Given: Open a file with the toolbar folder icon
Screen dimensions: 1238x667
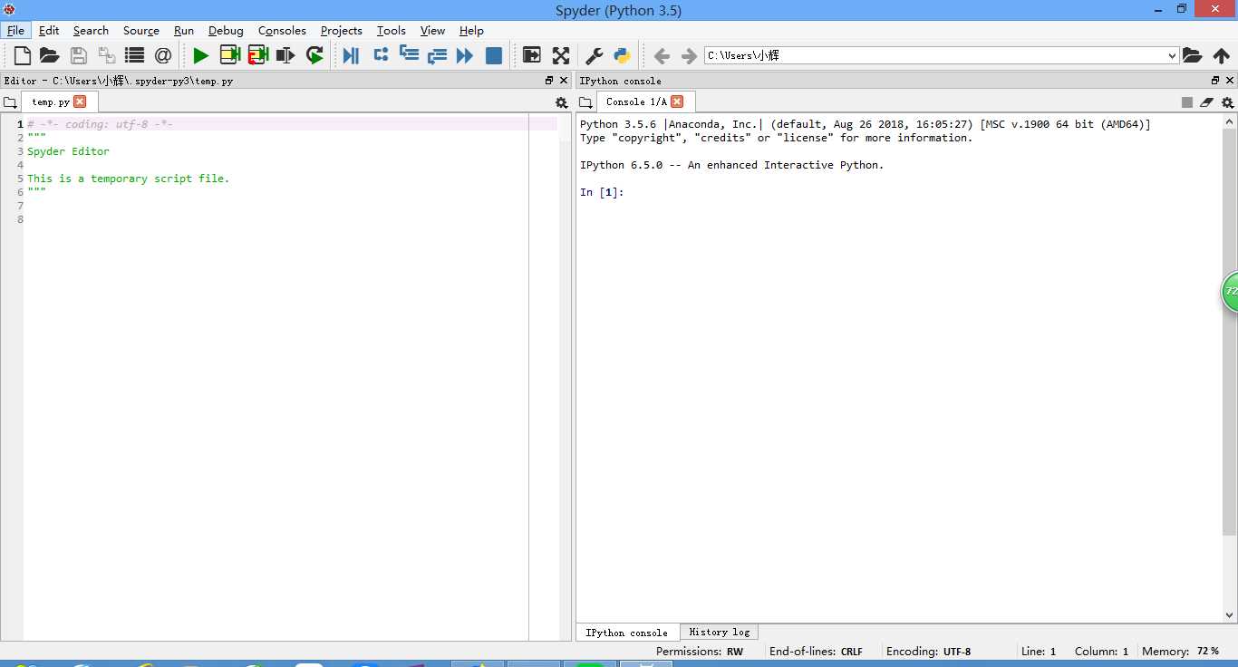Looking at the screenshot, I should [49, 55].
